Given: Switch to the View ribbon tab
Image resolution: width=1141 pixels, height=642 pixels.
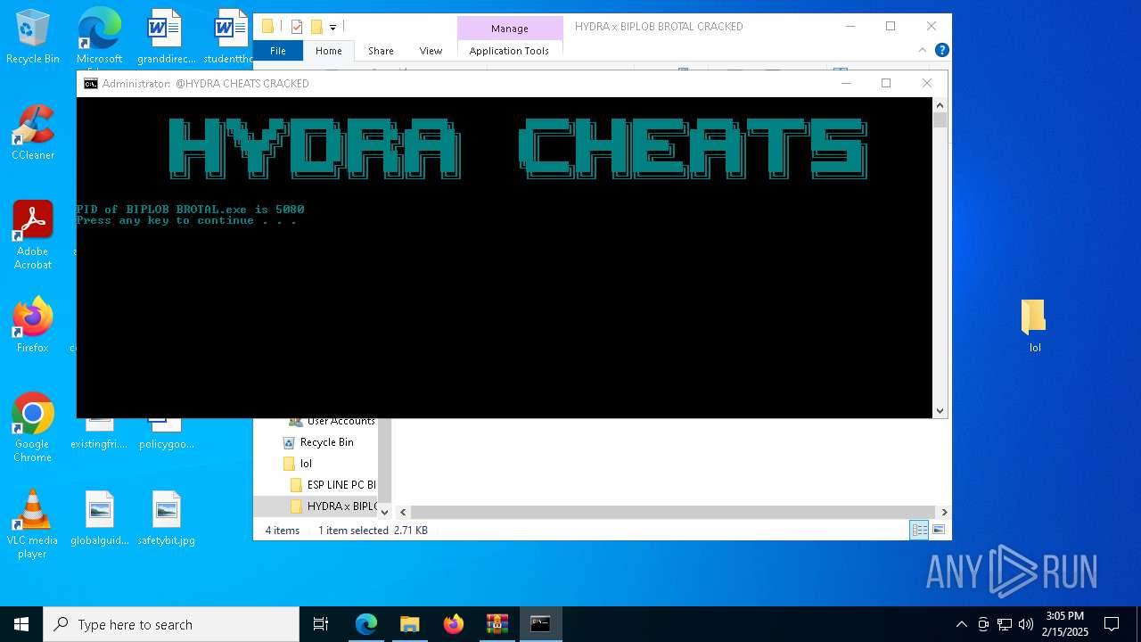Looking at the screenshot, I should (431, 51).
